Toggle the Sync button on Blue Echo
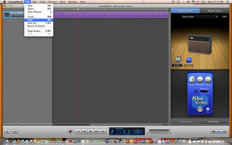Image resolution: width=232 pixels, height=145 pixels. 208,109
